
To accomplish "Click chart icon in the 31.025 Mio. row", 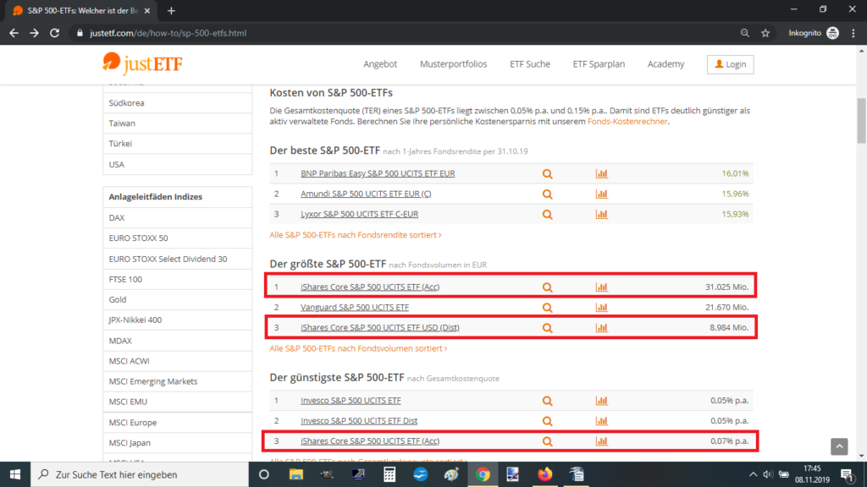I will point(602,287).
